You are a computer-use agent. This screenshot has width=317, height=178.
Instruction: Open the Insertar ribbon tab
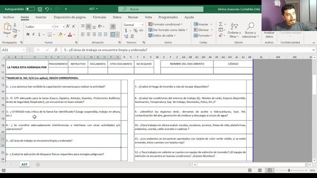click(x=41, y=17)
